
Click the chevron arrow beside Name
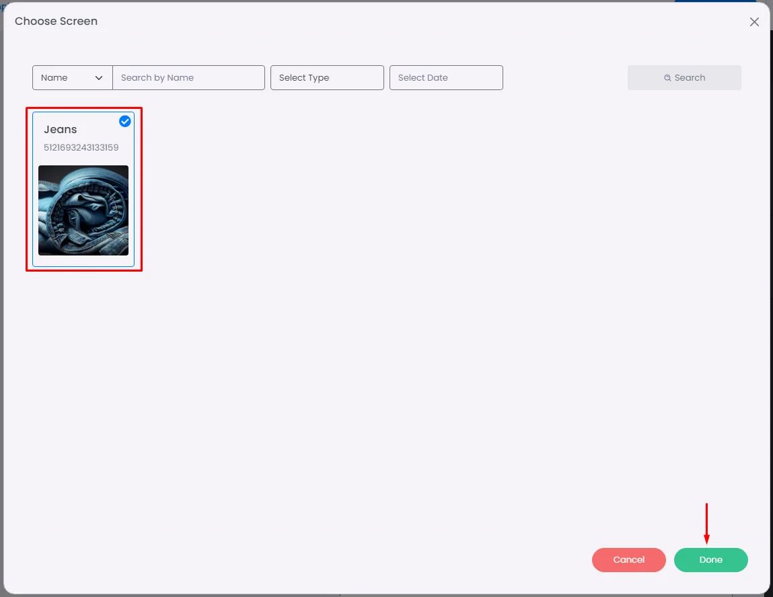click(99, 78)
